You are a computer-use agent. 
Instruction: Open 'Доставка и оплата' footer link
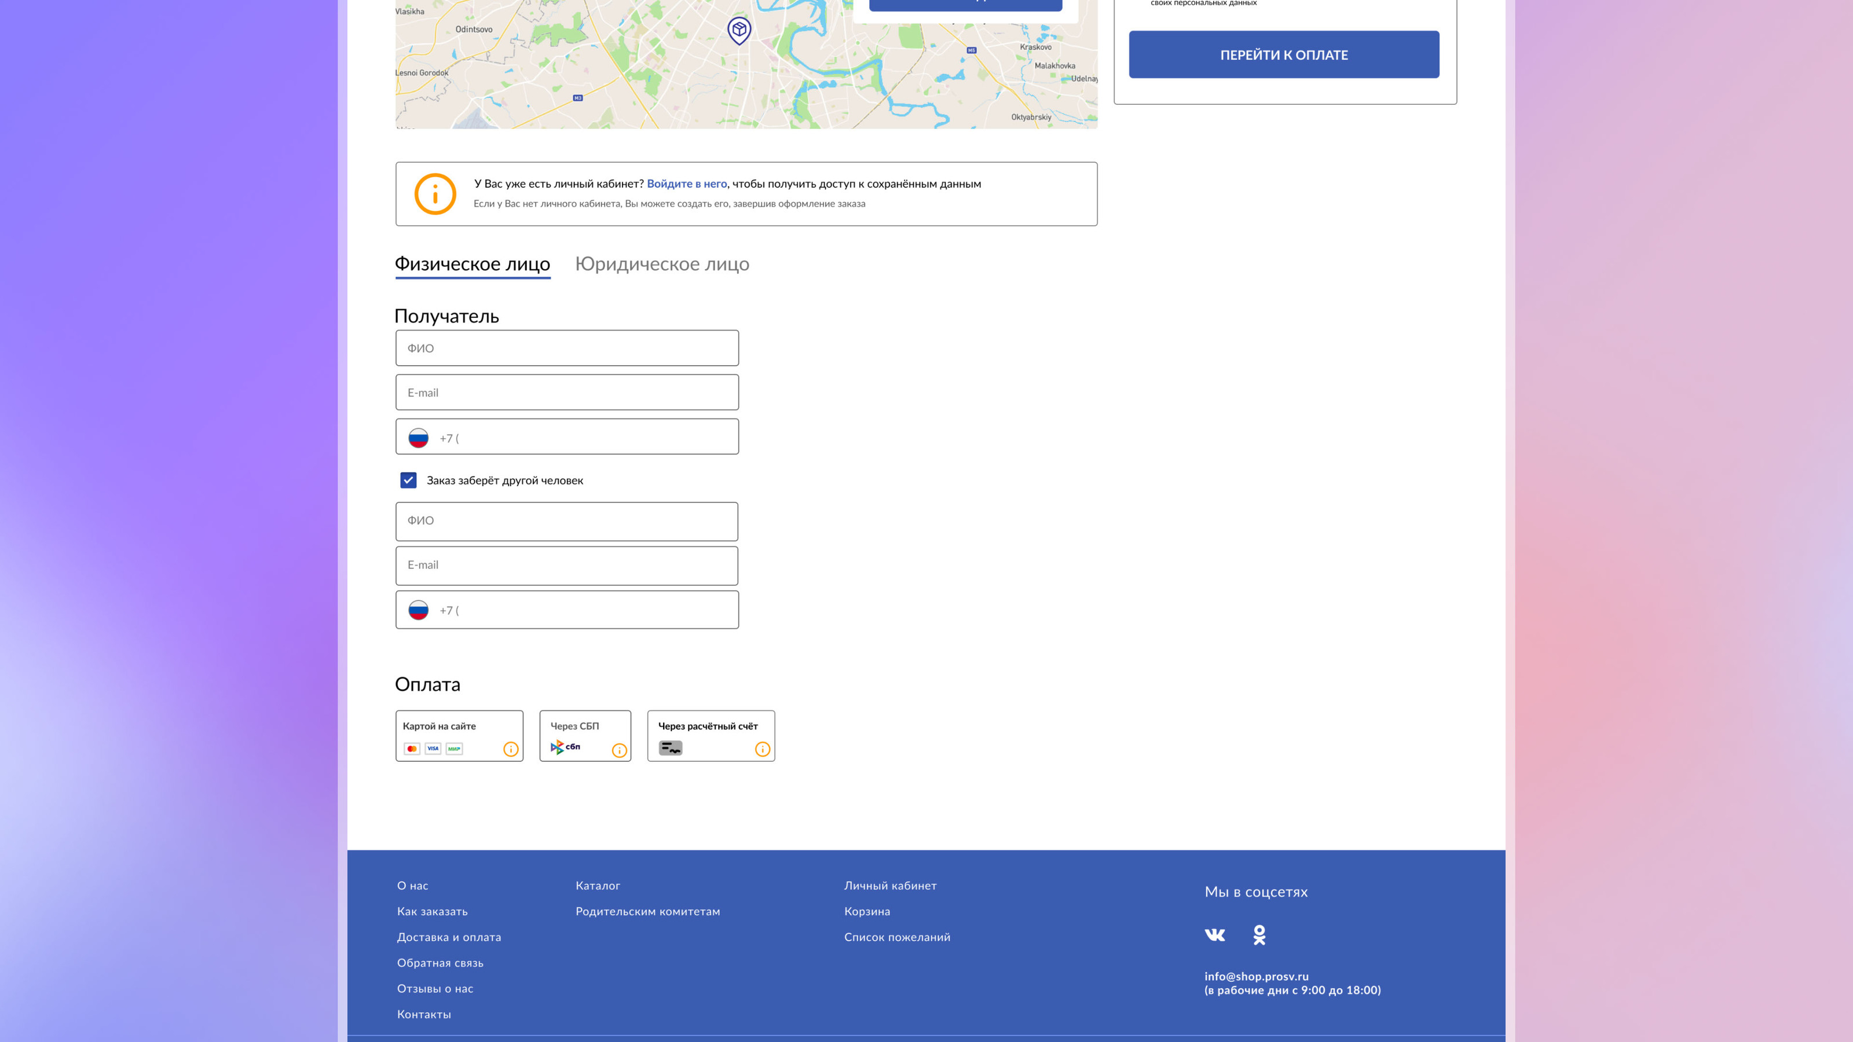tap(449, 937)
